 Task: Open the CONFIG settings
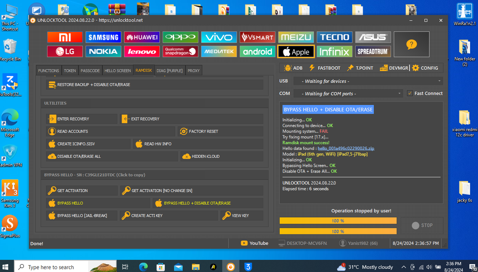click(x=425, y=68)
